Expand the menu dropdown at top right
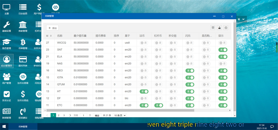Screen dimensions: 278x130 (241, 19)
